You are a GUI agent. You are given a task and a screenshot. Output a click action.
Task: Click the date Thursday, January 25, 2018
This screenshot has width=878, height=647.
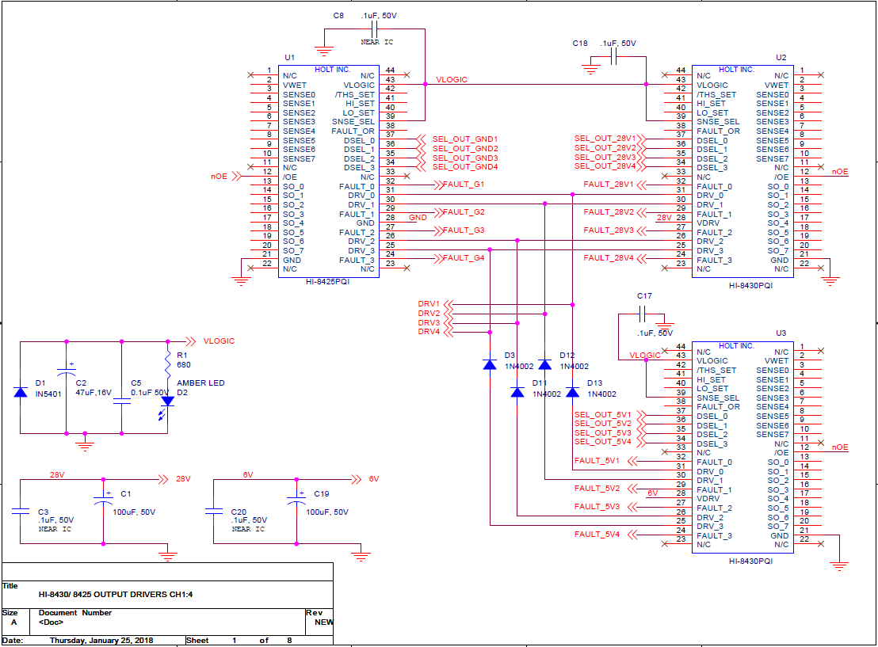pos(101,641)
